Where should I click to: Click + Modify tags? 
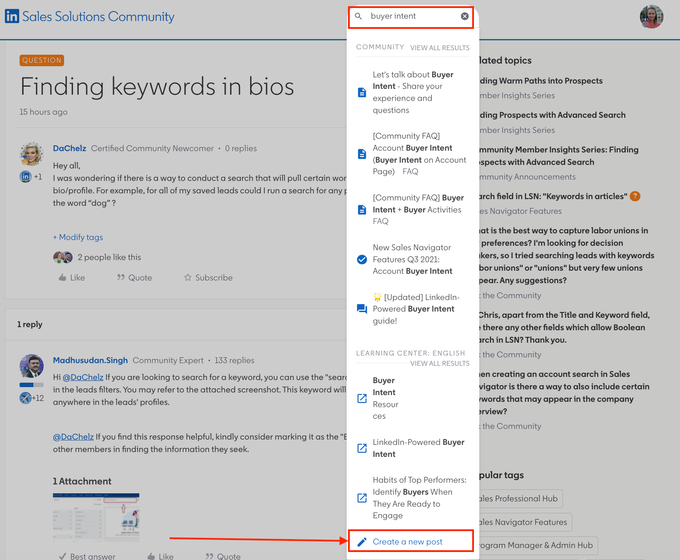tap(78, 237)
